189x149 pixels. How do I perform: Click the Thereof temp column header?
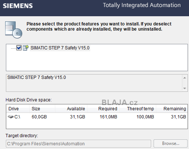pos(137,109)
